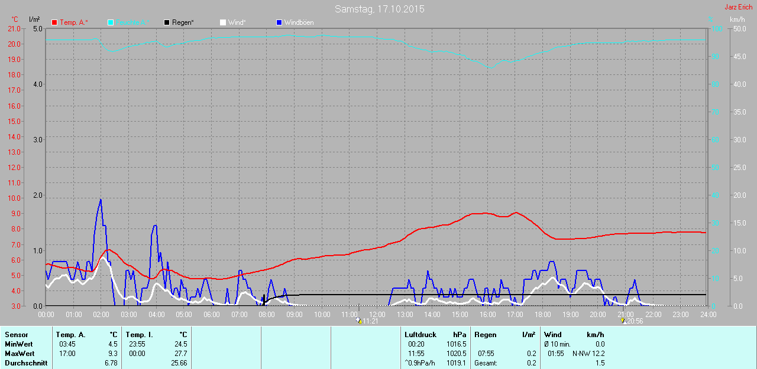Click the Luftdruck minimum value 1016.5
The width and height of the screenshot is (757, 369).
click(x=456, y=344)
